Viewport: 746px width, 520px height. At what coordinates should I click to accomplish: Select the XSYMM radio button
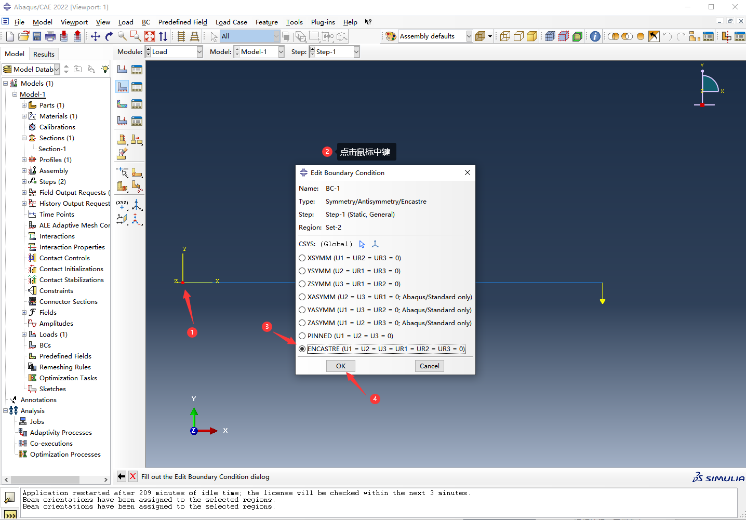click(x=302, y=258)
